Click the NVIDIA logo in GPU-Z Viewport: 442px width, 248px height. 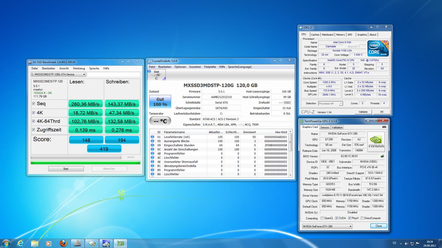point(376,142)
